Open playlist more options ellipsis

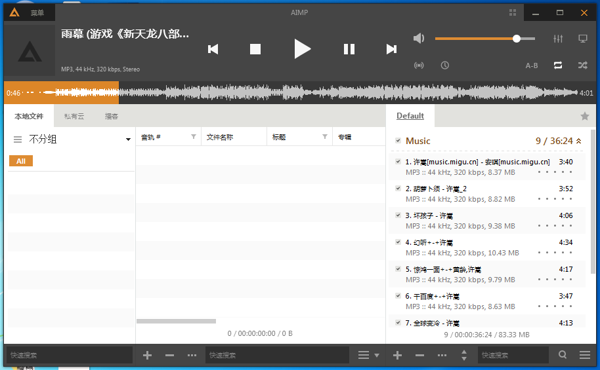tap(442, 356)
